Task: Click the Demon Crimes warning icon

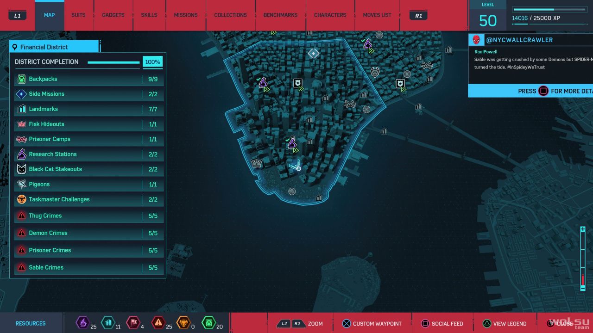Action: click(x=21, y=233)
